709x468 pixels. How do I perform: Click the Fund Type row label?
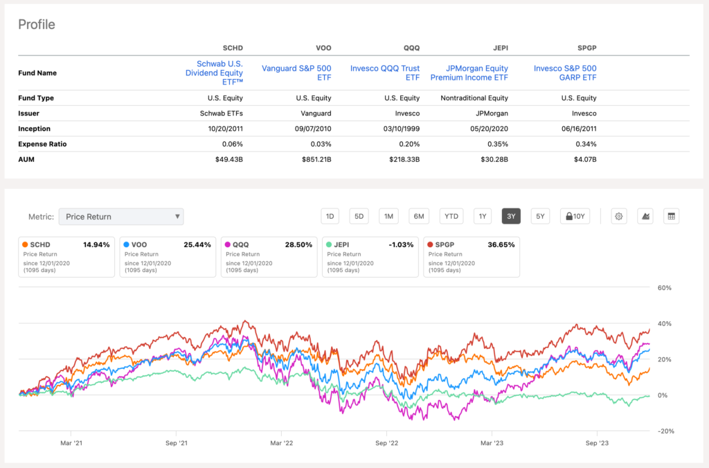click(36, 98)
